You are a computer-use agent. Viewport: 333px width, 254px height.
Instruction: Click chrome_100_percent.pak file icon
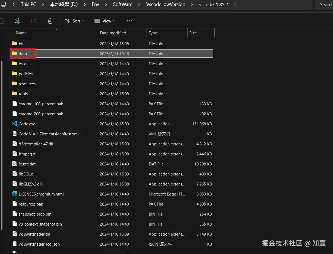click(x=15, y=104)
